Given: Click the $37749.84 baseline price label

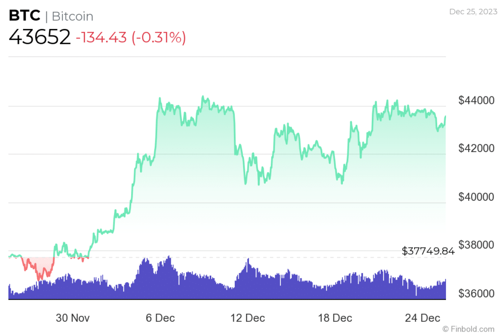Looking at the screenshot, I should click(428, 251).
